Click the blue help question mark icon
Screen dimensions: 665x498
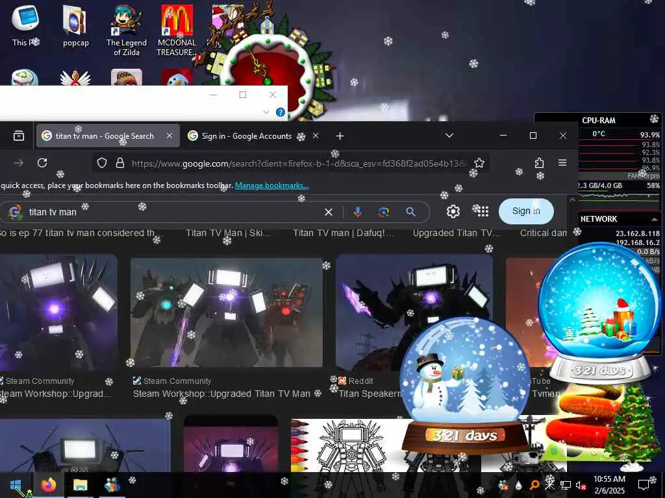coord(281,112)
